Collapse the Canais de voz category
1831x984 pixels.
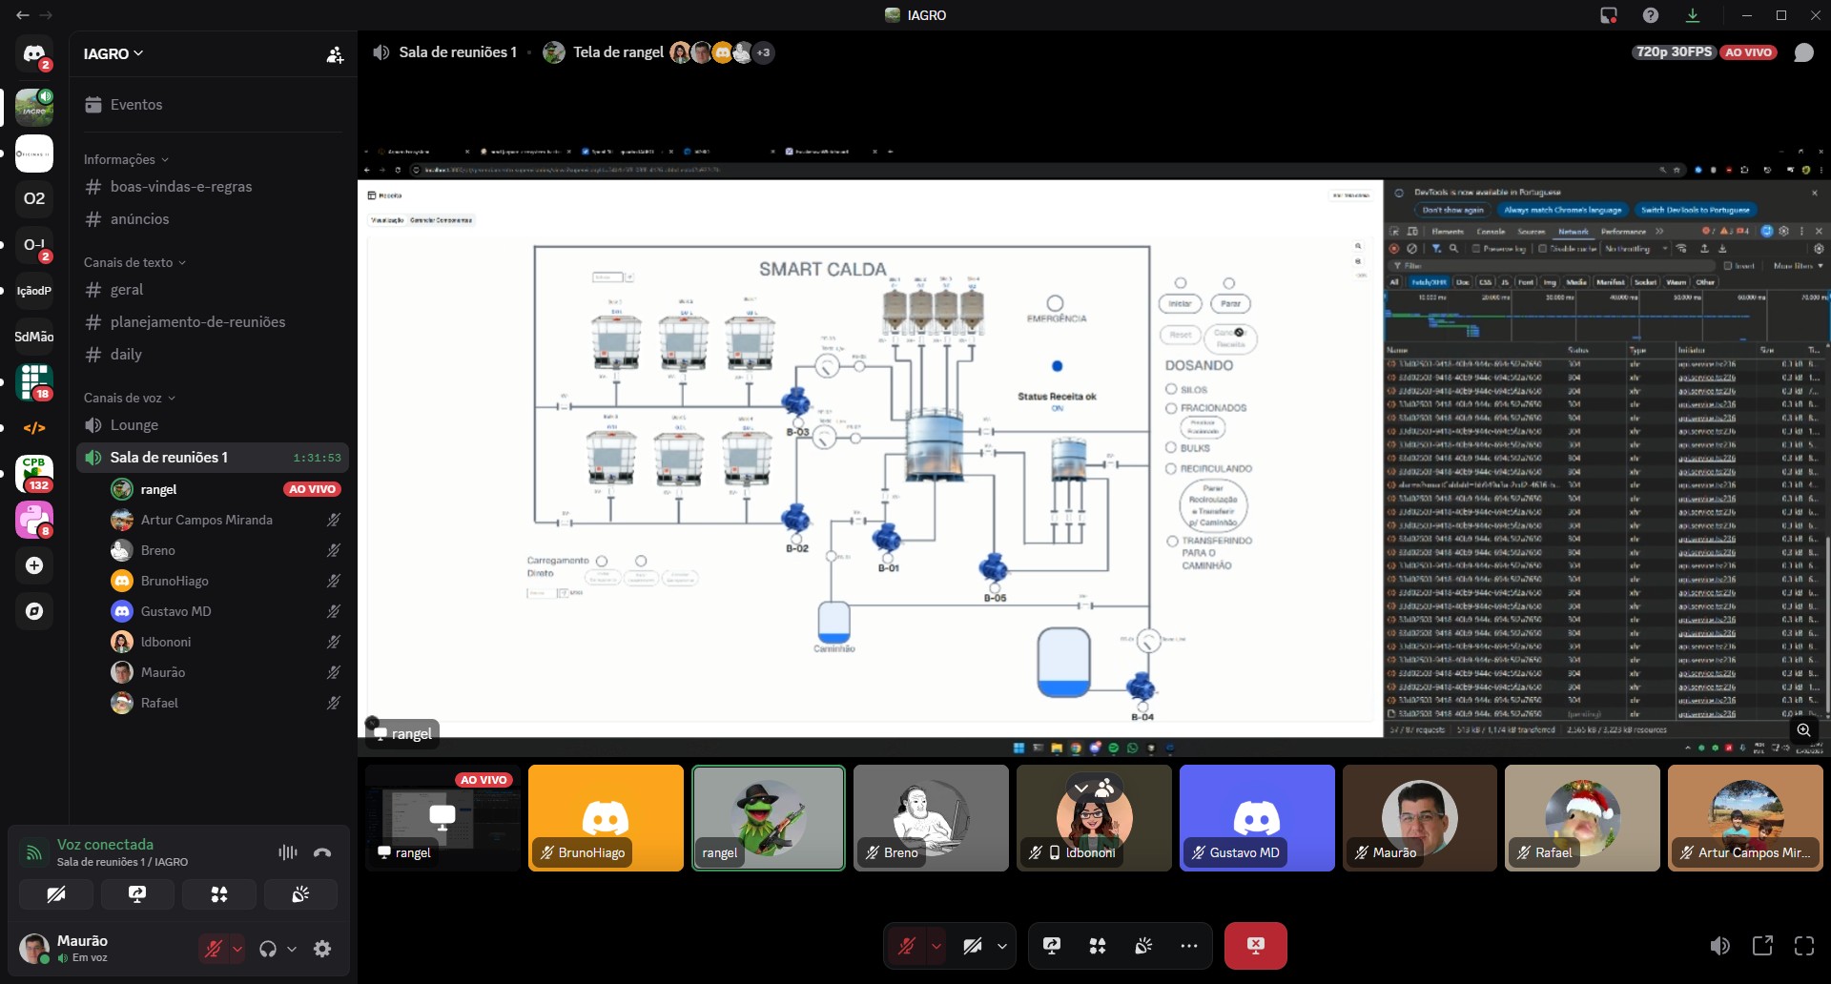130,398
